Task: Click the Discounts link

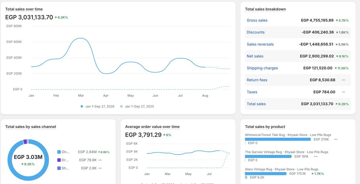Action: (x=256, y=32)
